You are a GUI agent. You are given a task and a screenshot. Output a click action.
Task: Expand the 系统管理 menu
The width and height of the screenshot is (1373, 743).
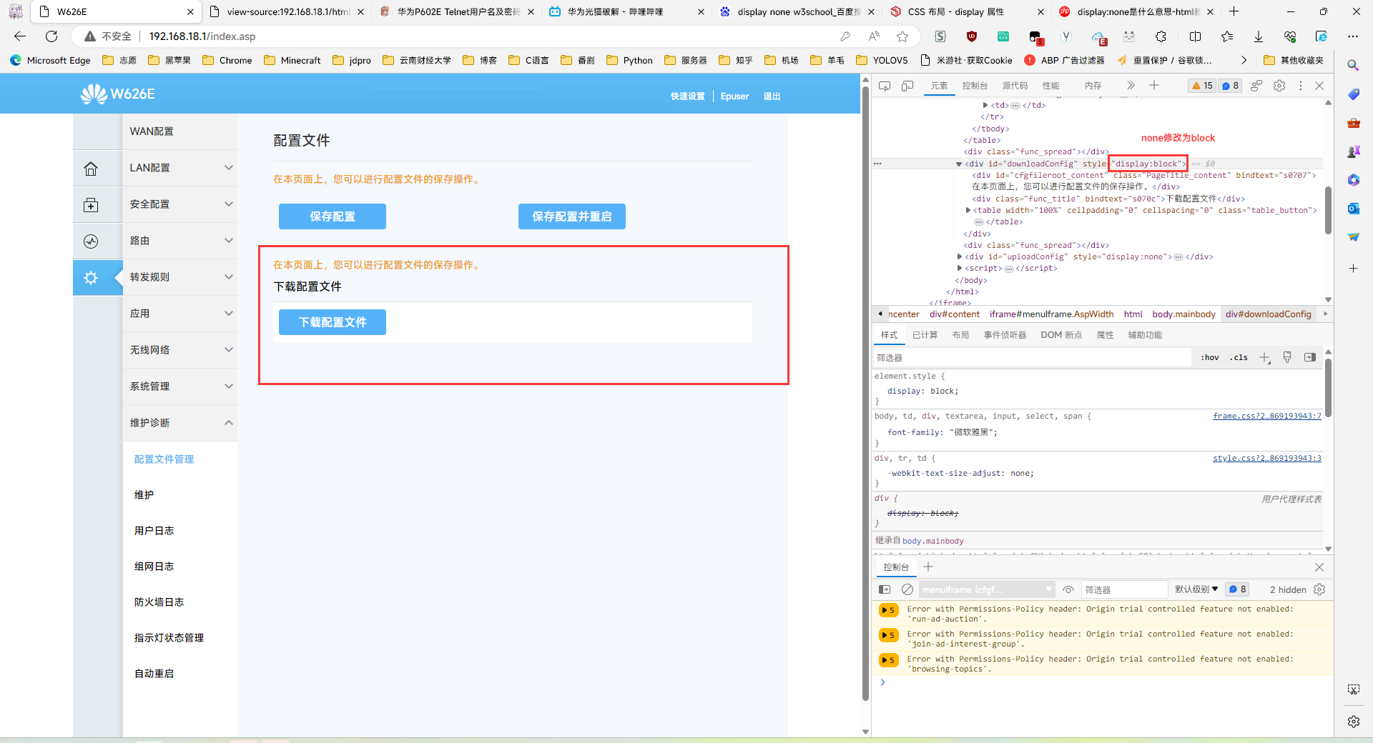[179, 387]
